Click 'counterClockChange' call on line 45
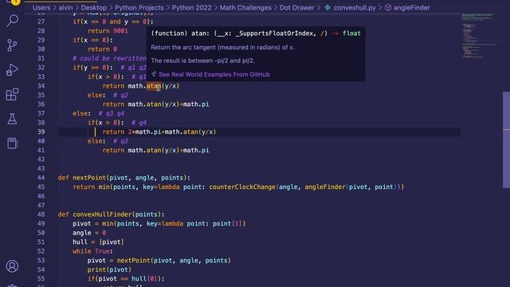 click(x=242, y=187)
